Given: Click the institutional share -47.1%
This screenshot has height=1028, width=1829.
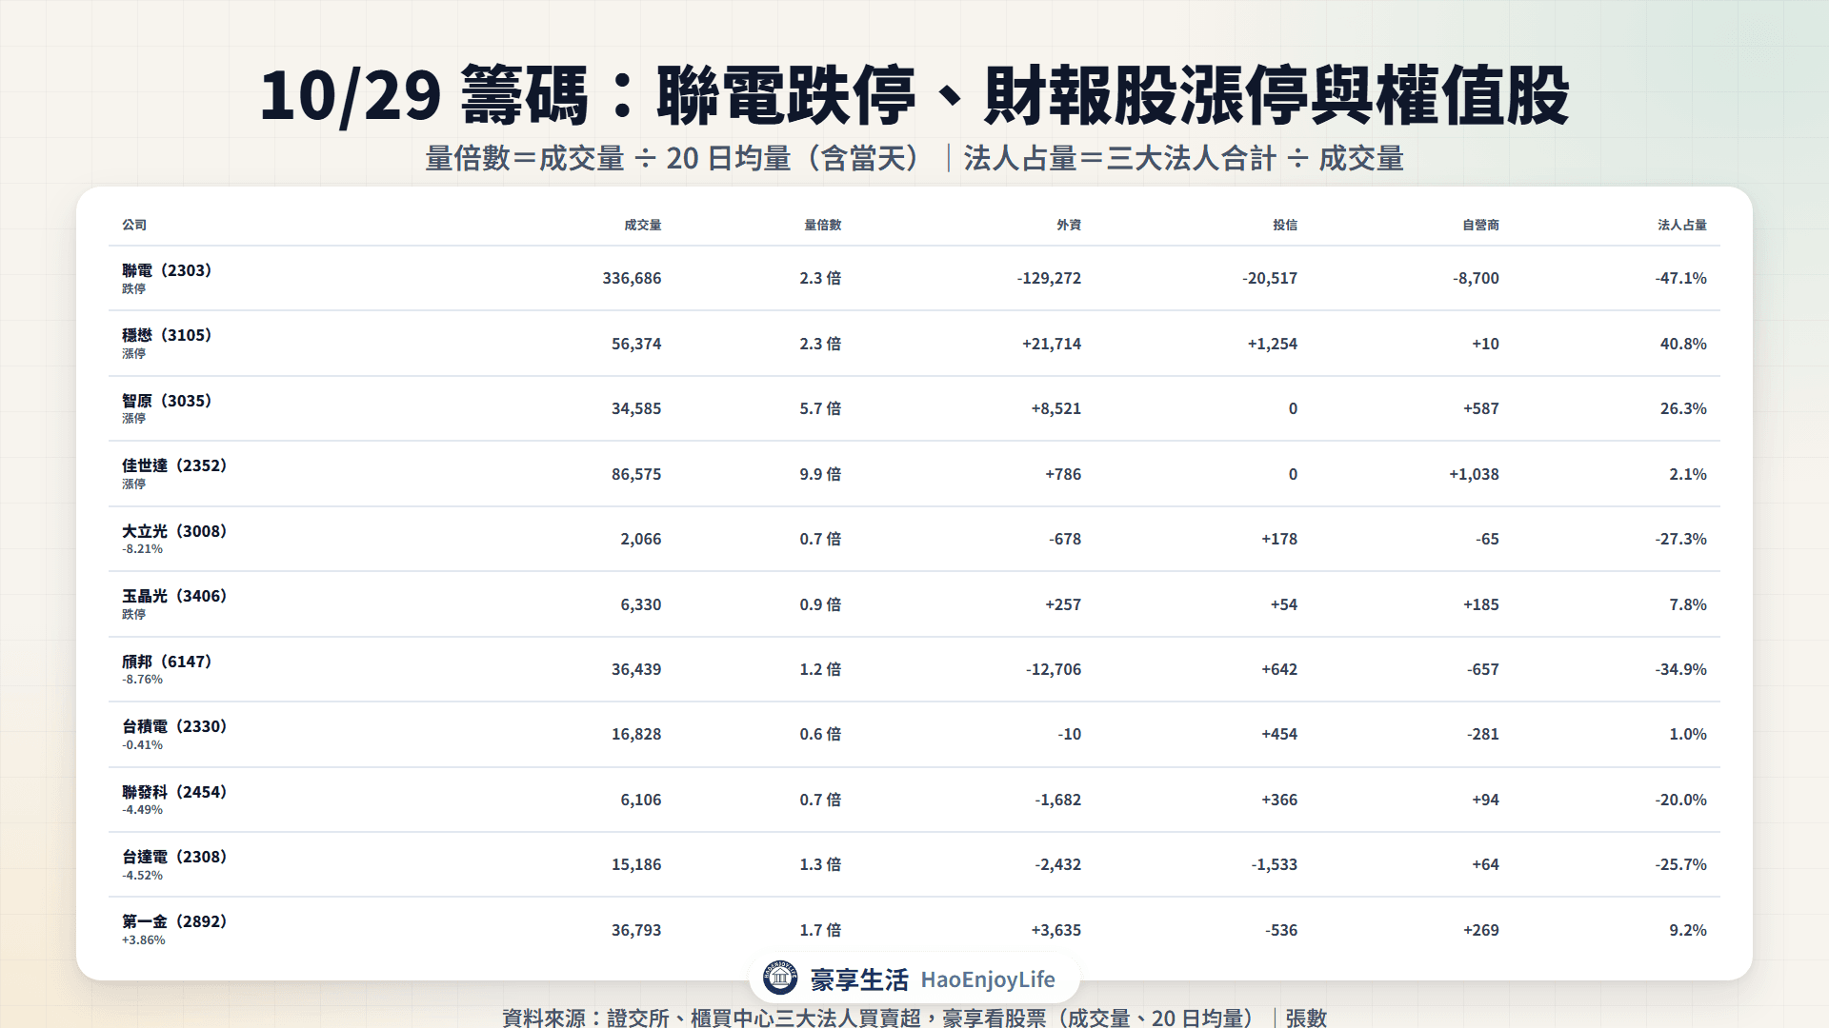Looking at the screenshot, I should click(1680, 278).
